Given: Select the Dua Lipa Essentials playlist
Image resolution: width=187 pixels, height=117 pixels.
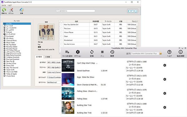Looking at the screenshot, I should pyautogui.click(x=13, y=59).
